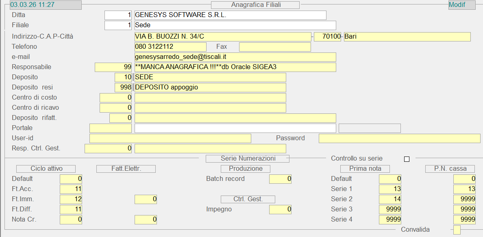483x237 pixels.
Task: Click the Modif mode indicator
Action: coord(461,5)
